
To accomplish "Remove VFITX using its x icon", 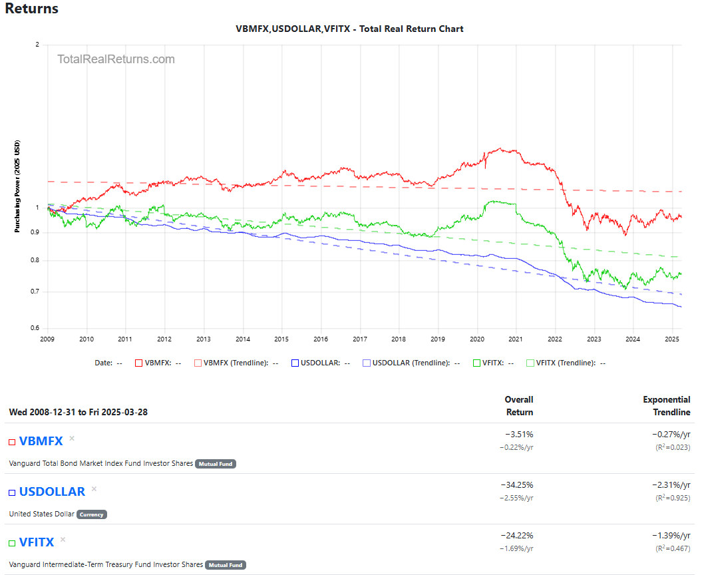I will [x=63, y=540].
